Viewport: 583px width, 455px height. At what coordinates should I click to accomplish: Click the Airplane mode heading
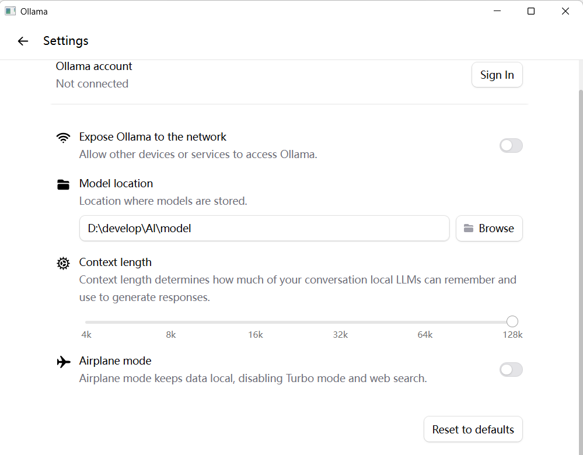116,361
